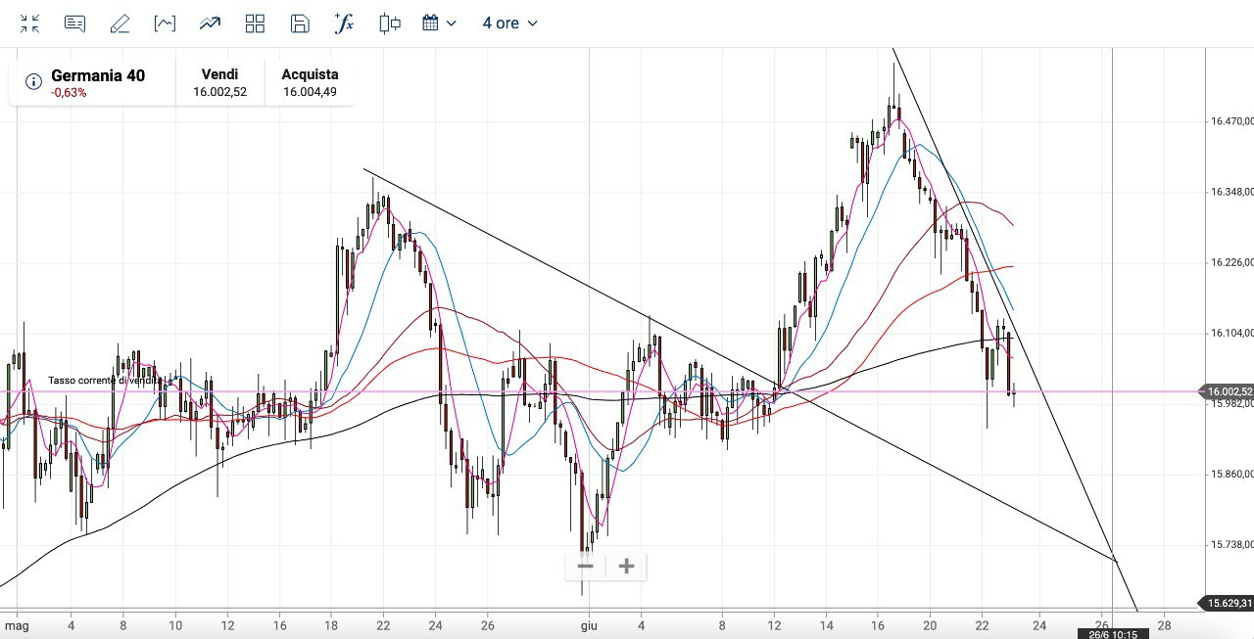Screen dimensions: 1254x639
Task: Click the 26/6 10:15 crosshair date marker
Action: (x=1106, y=634)
